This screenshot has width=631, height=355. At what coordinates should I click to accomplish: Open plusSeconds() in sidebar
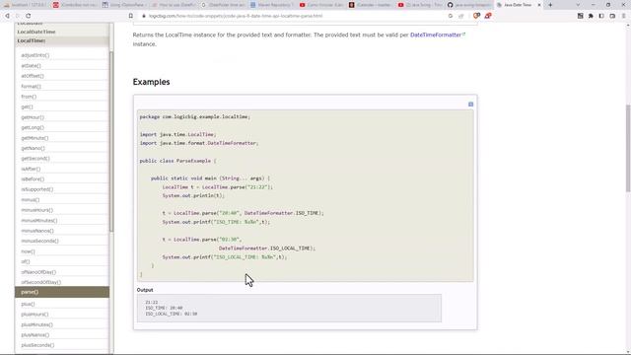point(37,345)
